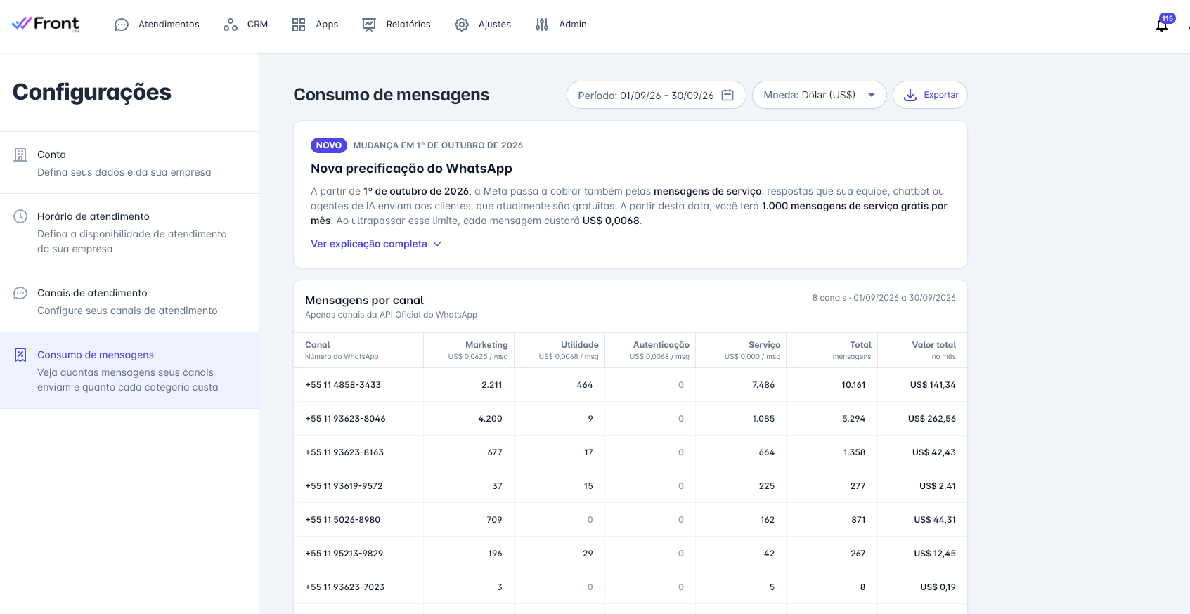
Task: Open the Moeda: Dólar (US$) dropdown
Action: (819, 95)
